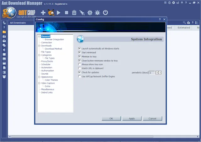The image size is (201, 142).
Task: Click the pin icon in title bar
Action: click(182, 2)
